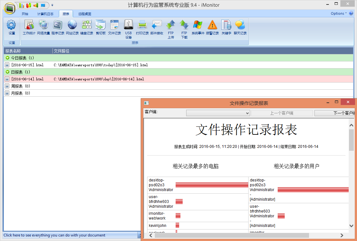Click the FTP上传 upload icon
This screenshot has height=241, width=357.
[x=171, y=27]
